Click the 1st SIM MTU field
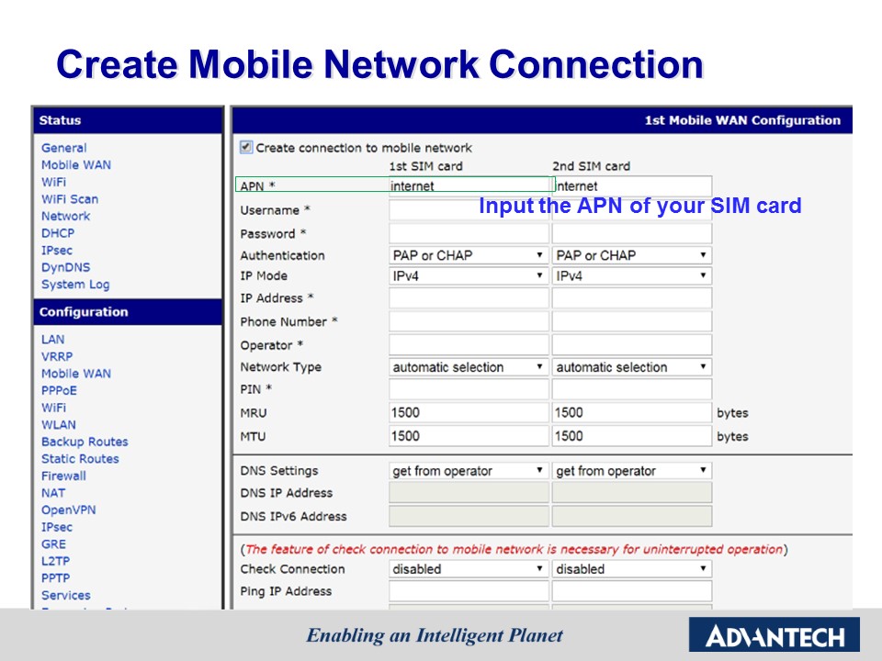Image resolution: width=882 pixels, height=661 pixels. [469, 436]
